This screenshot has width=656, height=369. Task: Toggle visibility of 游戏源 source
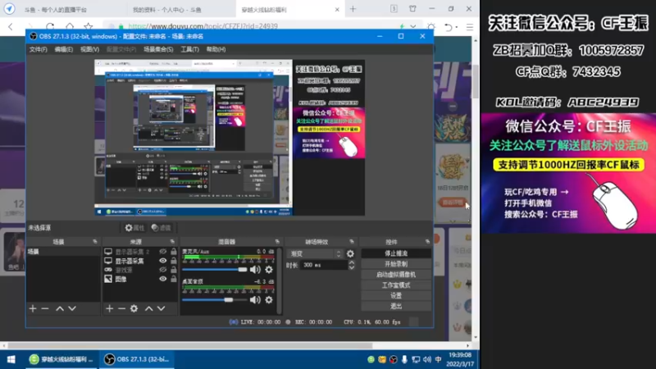point(162,270)
